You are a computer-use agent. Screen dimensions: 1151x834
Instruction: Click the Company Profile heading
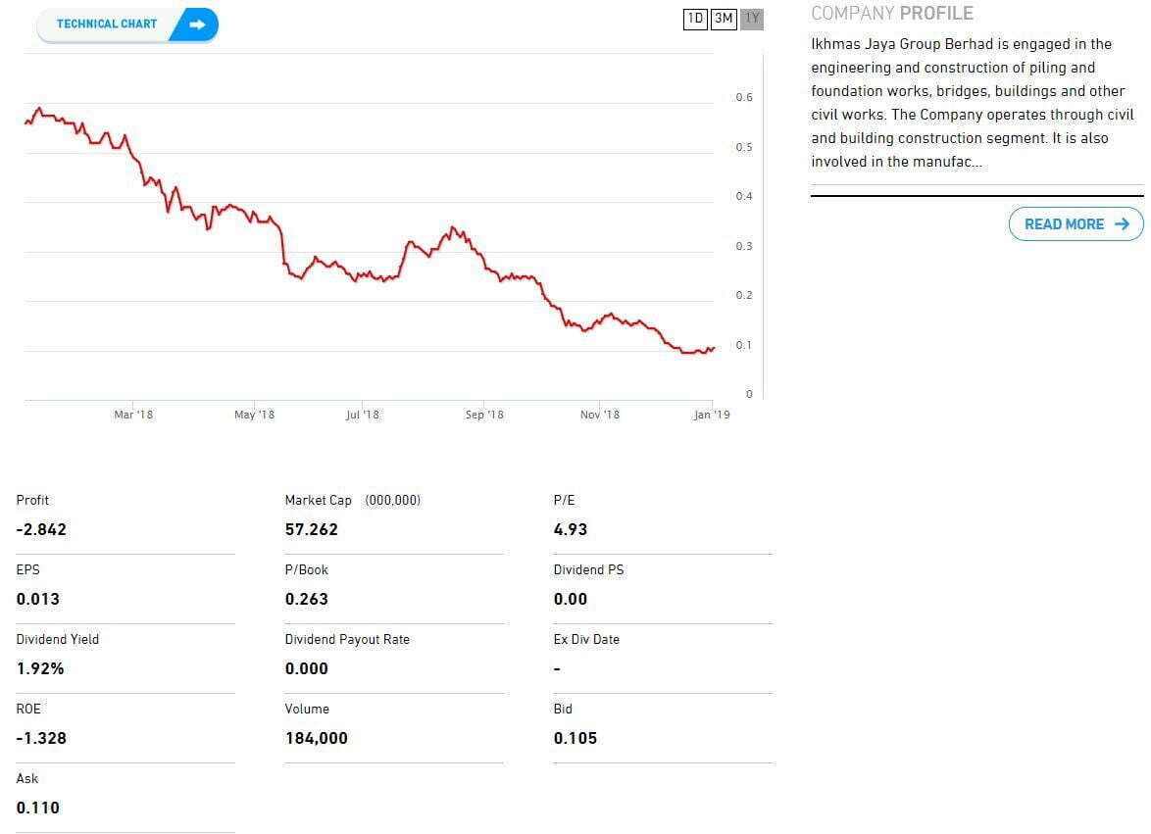tap(892, 14)
